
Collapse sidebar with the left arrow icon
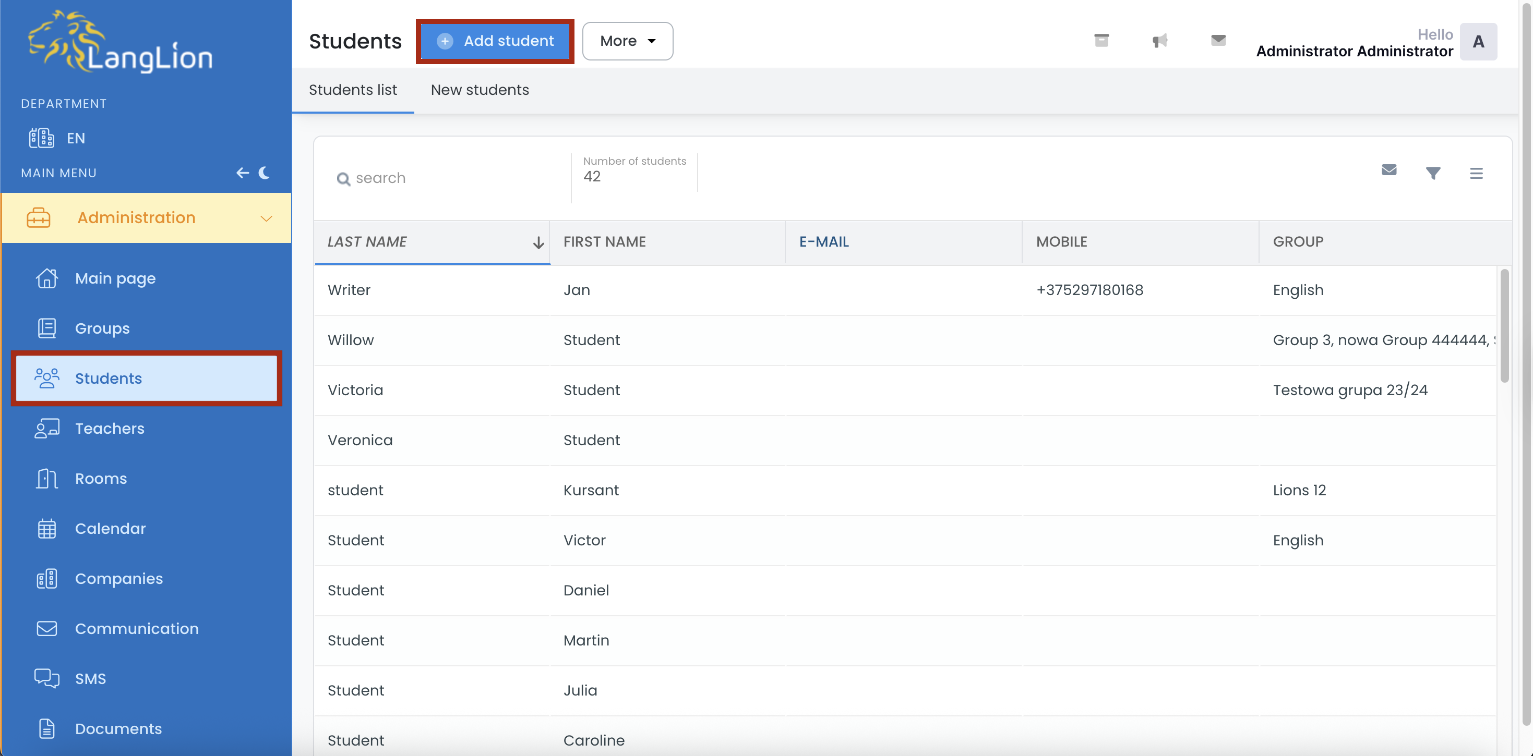click(242, 173)
